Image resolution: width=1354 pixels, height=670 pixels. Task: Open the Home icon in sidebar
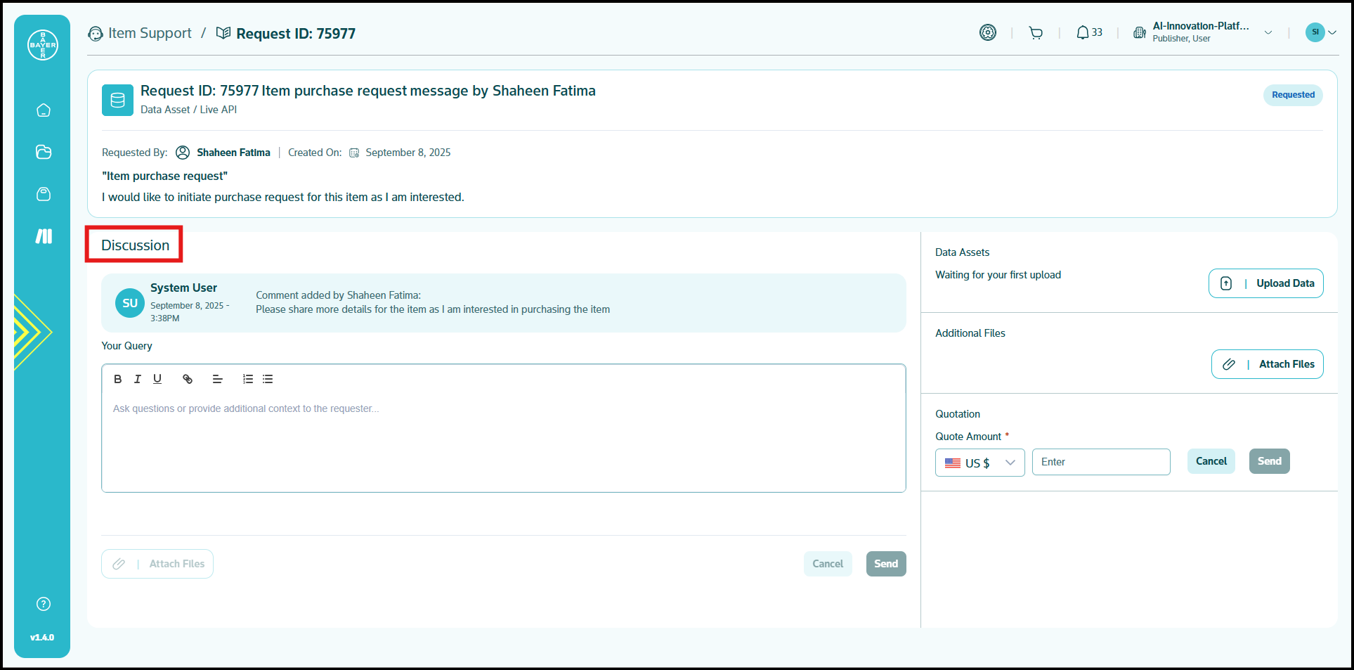click(44, 110)
